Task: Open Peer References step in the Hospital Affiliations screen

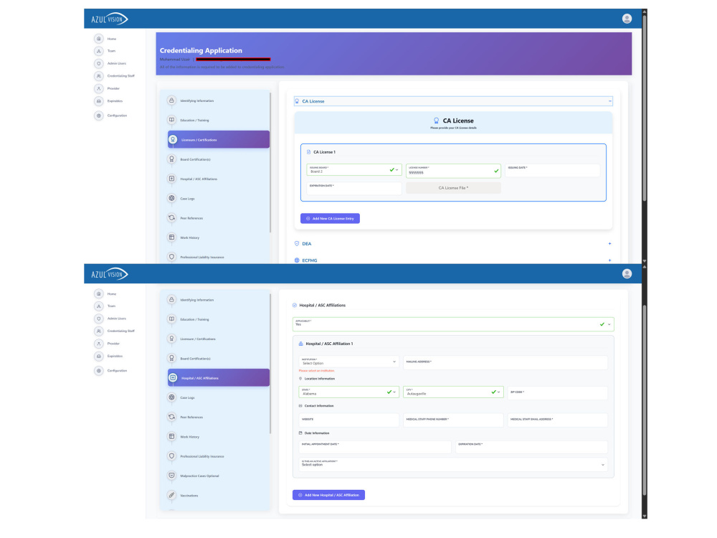Action: (191, 417)
